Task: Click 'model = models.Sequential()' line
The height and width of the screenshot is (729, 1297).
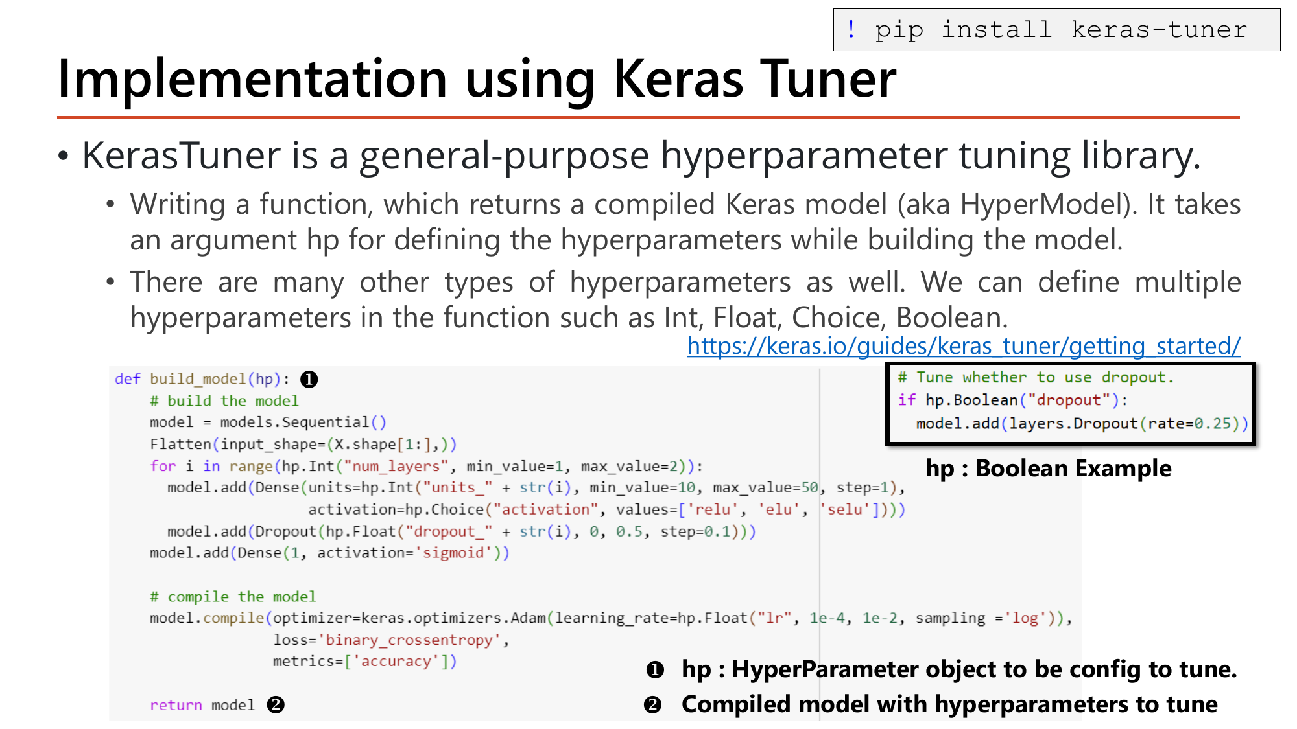Action: 268,422
